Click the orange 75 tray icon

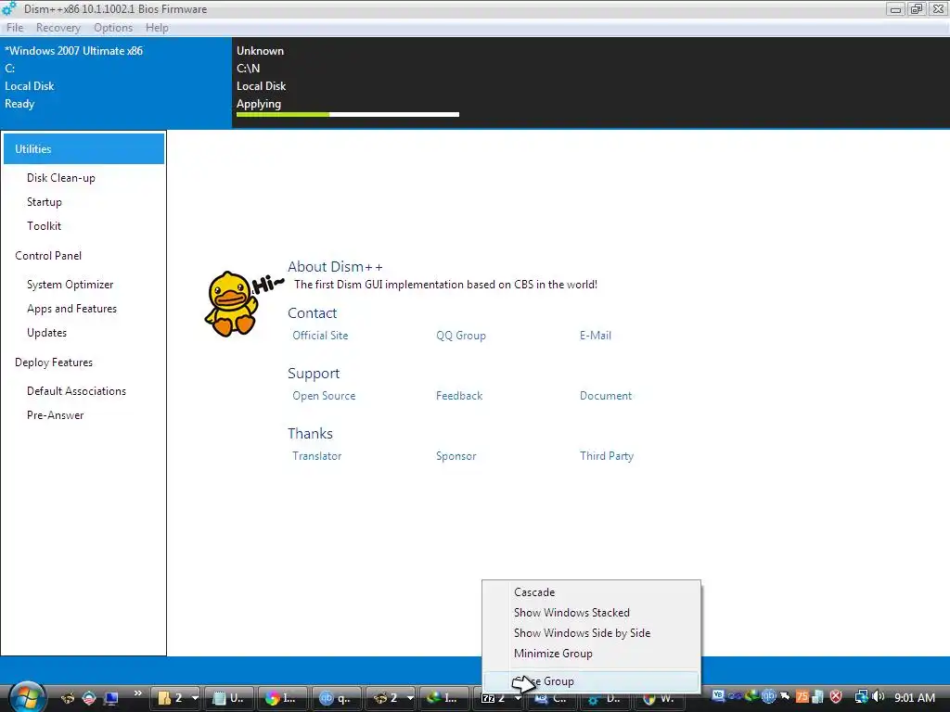[x=802, y=696]
